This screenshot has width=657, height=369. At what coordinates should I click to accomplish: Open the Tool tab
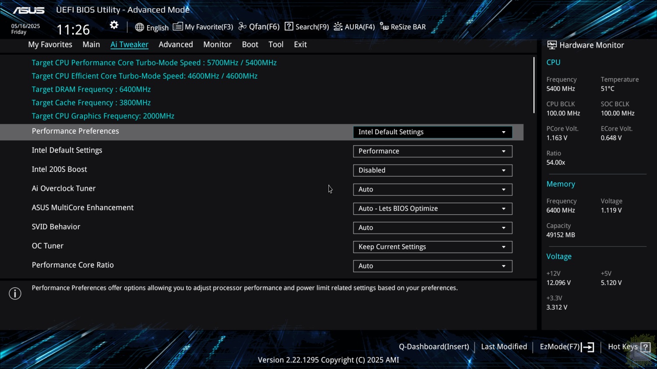tap(276, 45)
